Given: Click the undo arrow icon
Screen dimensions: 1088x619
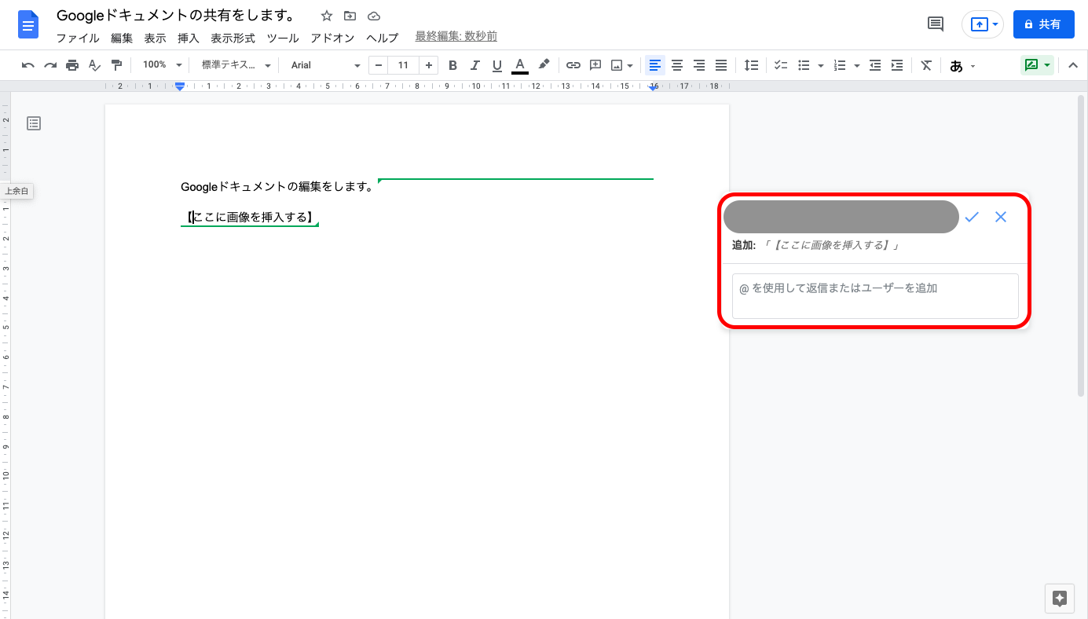Looking at the screenshot, I should [x=28, y=65].
